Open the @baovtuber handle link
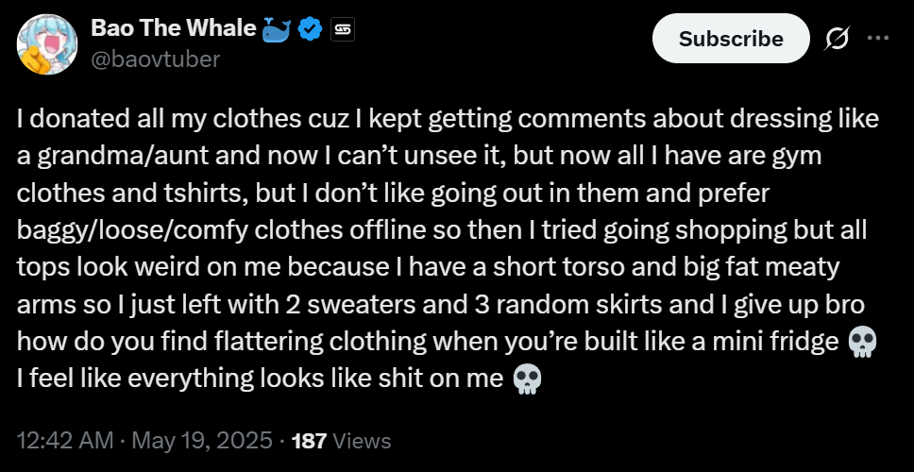 coord(155,59)
